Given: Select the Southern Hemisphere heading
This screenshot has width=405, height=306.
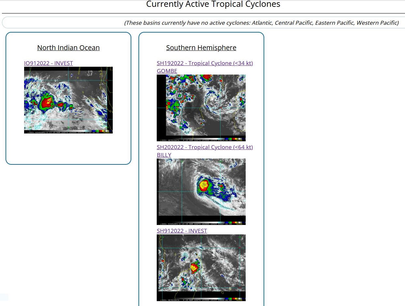Looking at the screenshot, I should tap(201, 48).
